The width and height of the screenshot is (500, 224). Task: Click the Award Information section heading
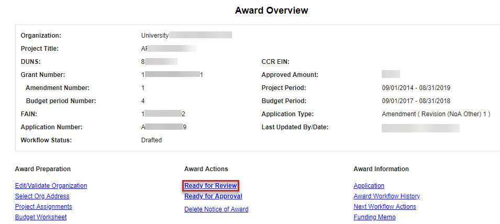pyautogui.click(x=381, y=169)
